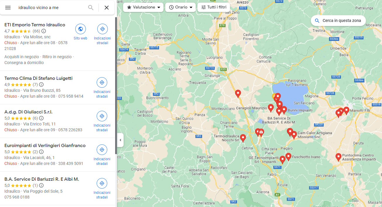Click the Fuschiotto Ivano map pin

point(288,156)
